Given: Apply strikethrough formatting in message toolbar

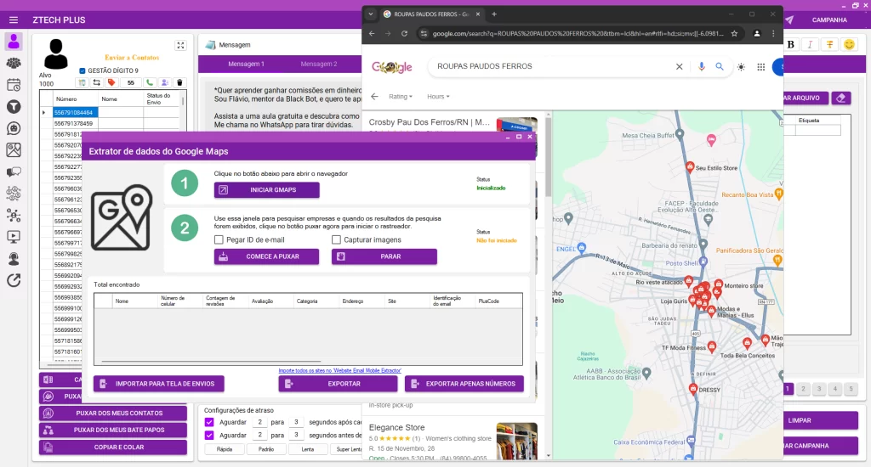Looking at the screenshot, I should [x=830, y=44].
